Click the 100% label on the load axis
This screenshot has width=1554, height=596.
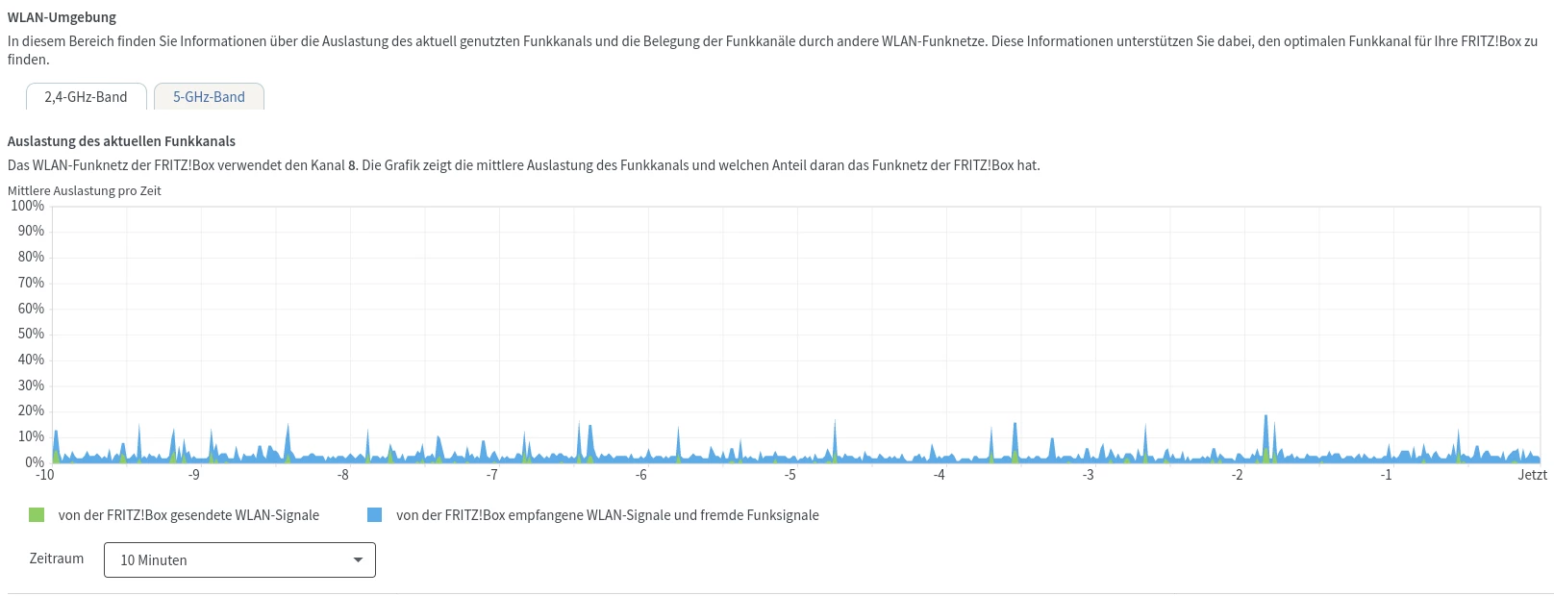[x=27, y=206]
